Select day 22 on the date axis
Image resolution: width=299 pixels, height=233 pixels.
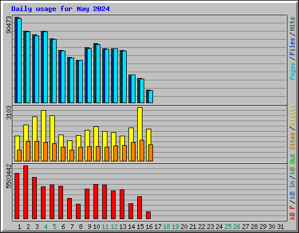point(201,227)
